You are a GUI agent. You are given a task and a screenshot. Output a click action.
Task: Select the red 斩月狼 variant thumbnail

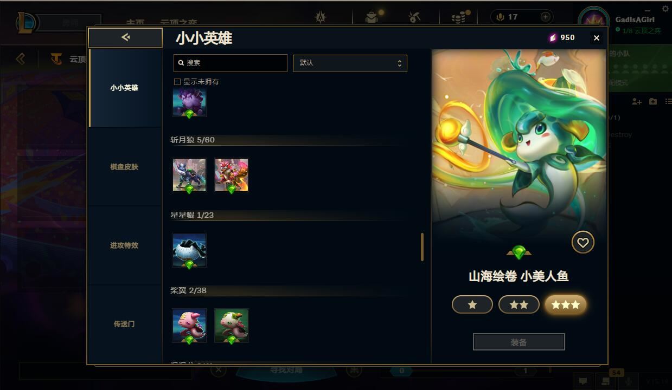(232, 175)
